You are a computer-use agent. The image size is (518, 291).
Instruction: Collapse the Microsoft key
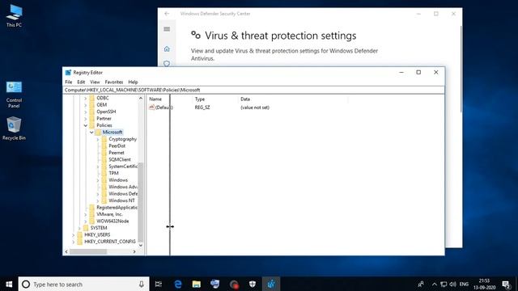click(91, 133)
